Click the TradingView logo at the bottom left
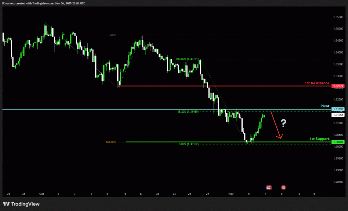 pos(21,204)
